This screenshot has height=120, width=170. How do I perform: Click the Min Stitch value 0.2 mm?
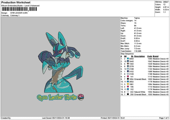[137, 46]
